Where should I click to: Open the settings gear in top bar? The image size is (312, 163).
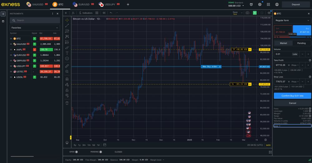click(x=260, y=4)
